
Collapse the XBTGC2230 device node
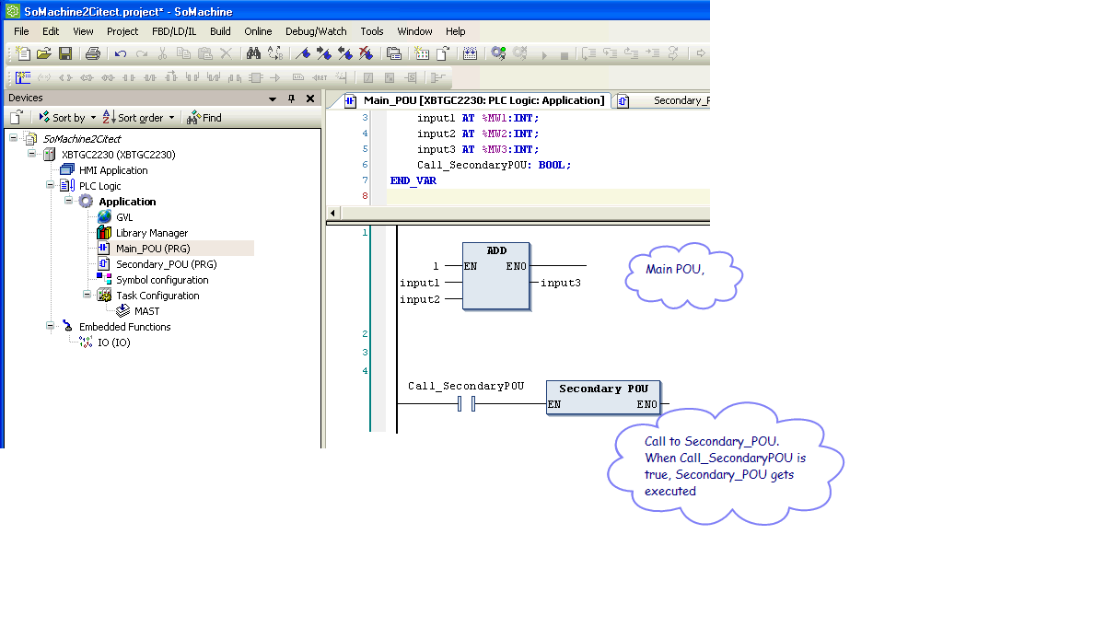point(31,155)
